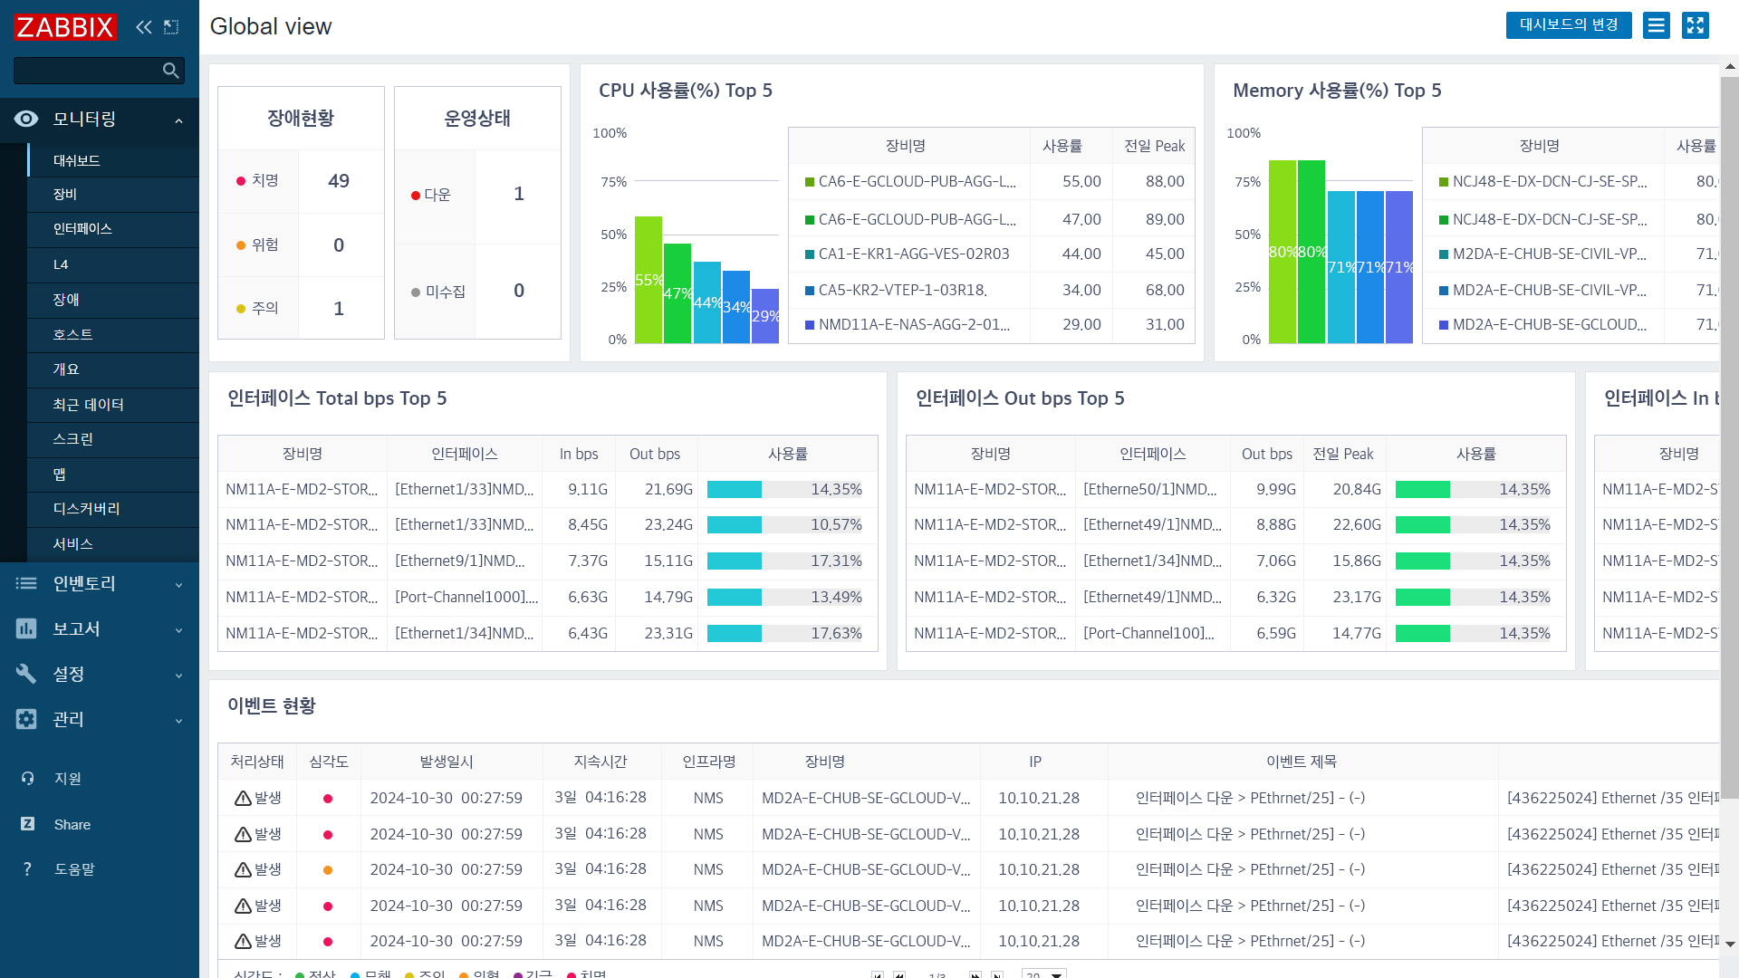
Task: Open the 맵 menu item
Action: click(113, 475)
